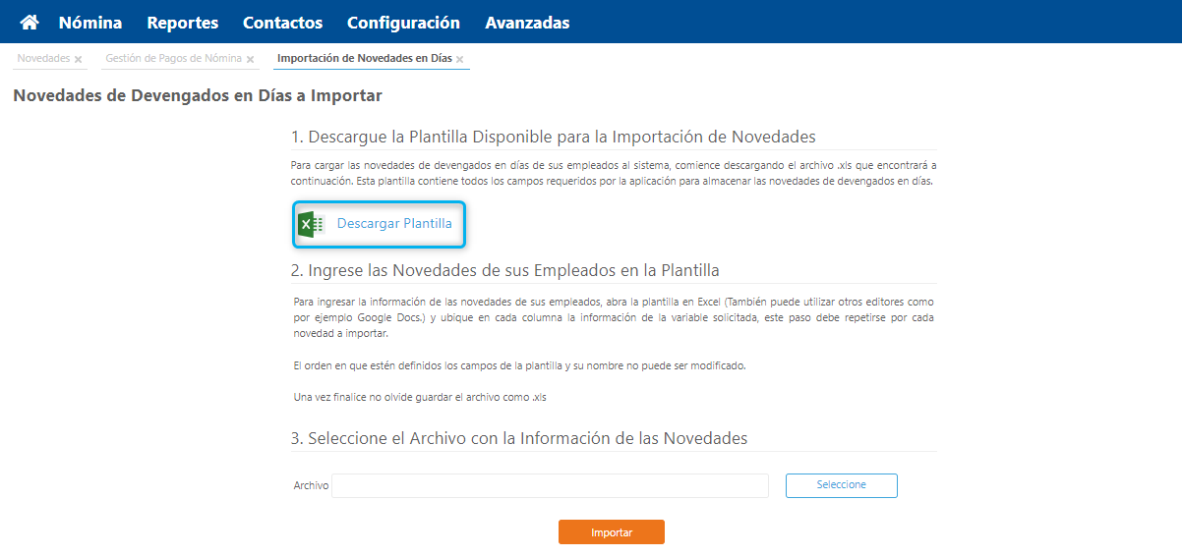Switch to Gestión de Pagos de Nómina tab

173,59
